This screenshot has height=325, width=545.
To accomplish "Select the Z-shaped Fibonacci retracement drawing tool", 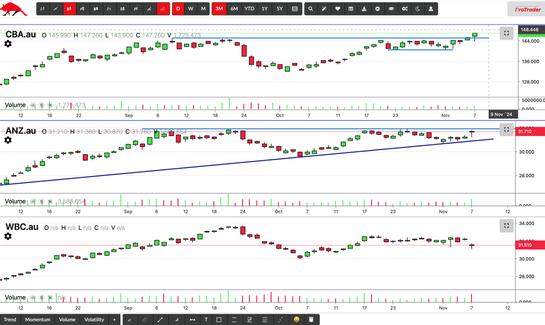I will coord(250,320).
